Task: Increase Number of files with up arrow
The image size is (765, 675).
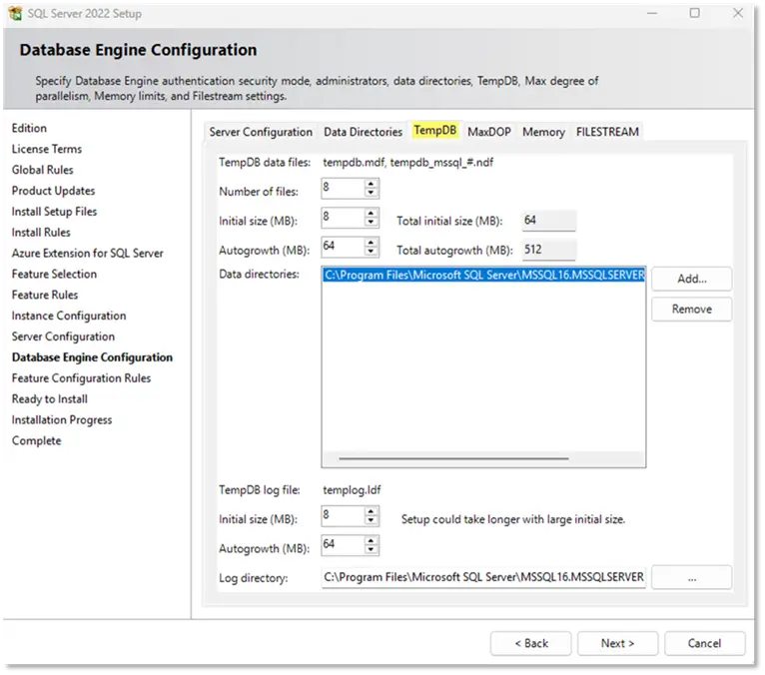Action: coord(371,184)
